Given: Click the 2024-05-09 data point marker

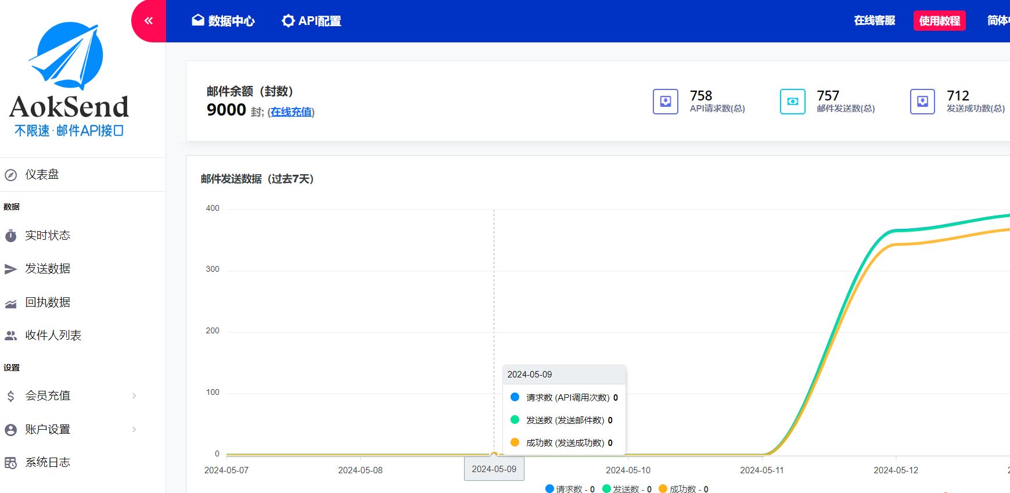Looking at the screenshot, I should 494,454.
